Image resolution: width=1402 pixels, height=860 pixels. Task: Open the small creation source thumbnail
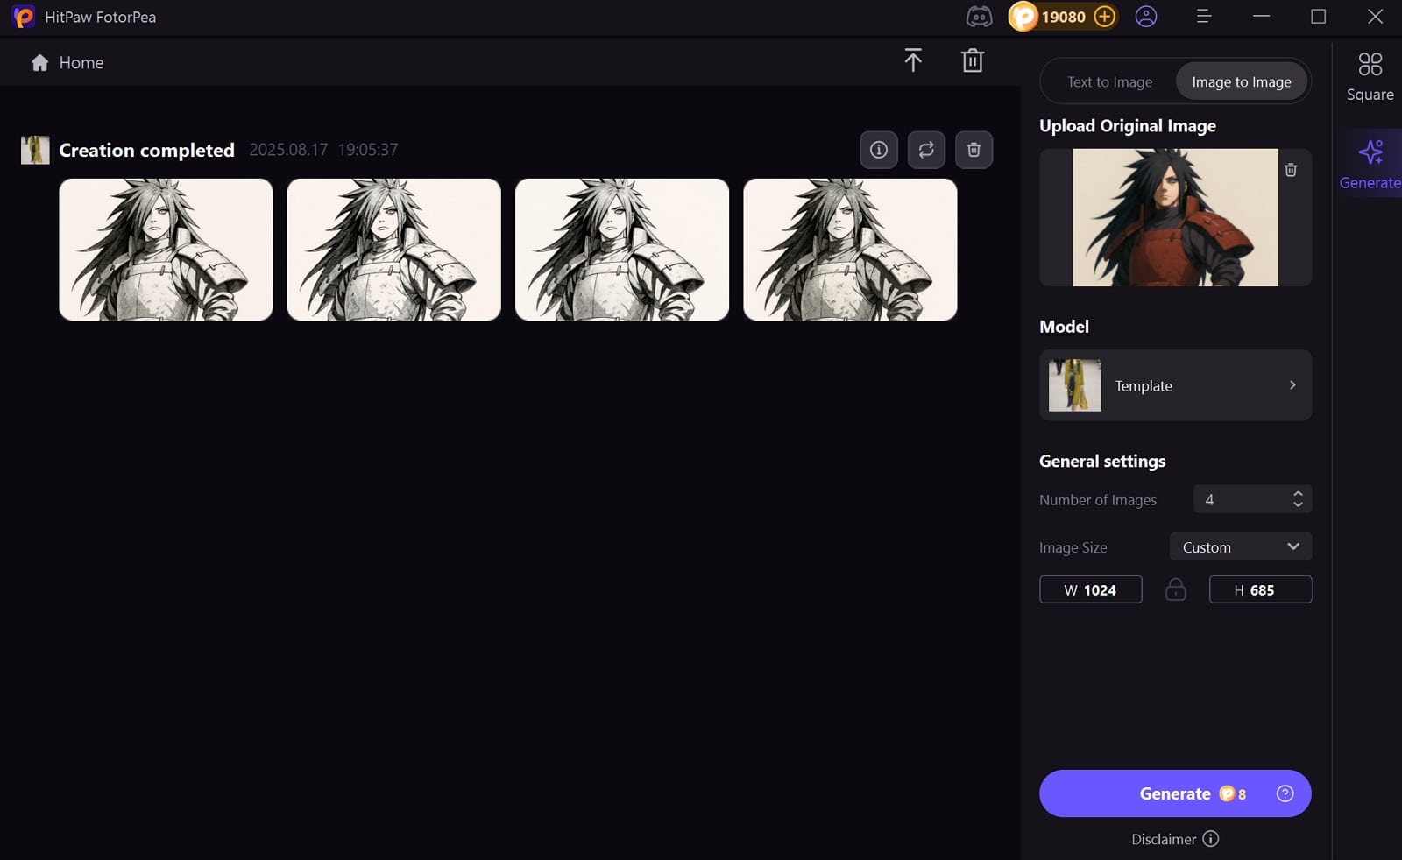tap(35, 150)
